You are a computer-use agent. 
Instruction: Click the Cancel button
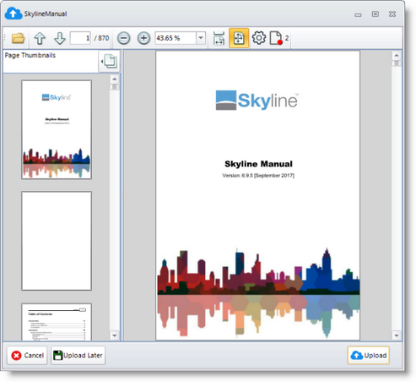pos(27,356)
